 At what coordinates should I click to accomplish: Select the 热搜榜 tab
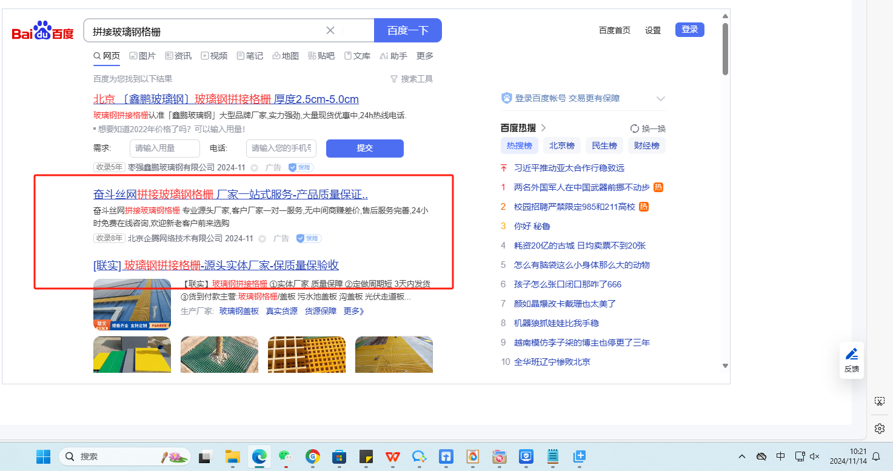520,145
